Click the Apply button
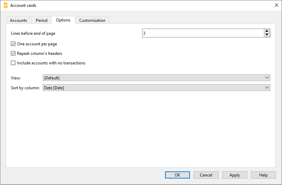Image resolution: width=282 pixels, height=185 pixels. pyautogui.click(x=235, y=175)
